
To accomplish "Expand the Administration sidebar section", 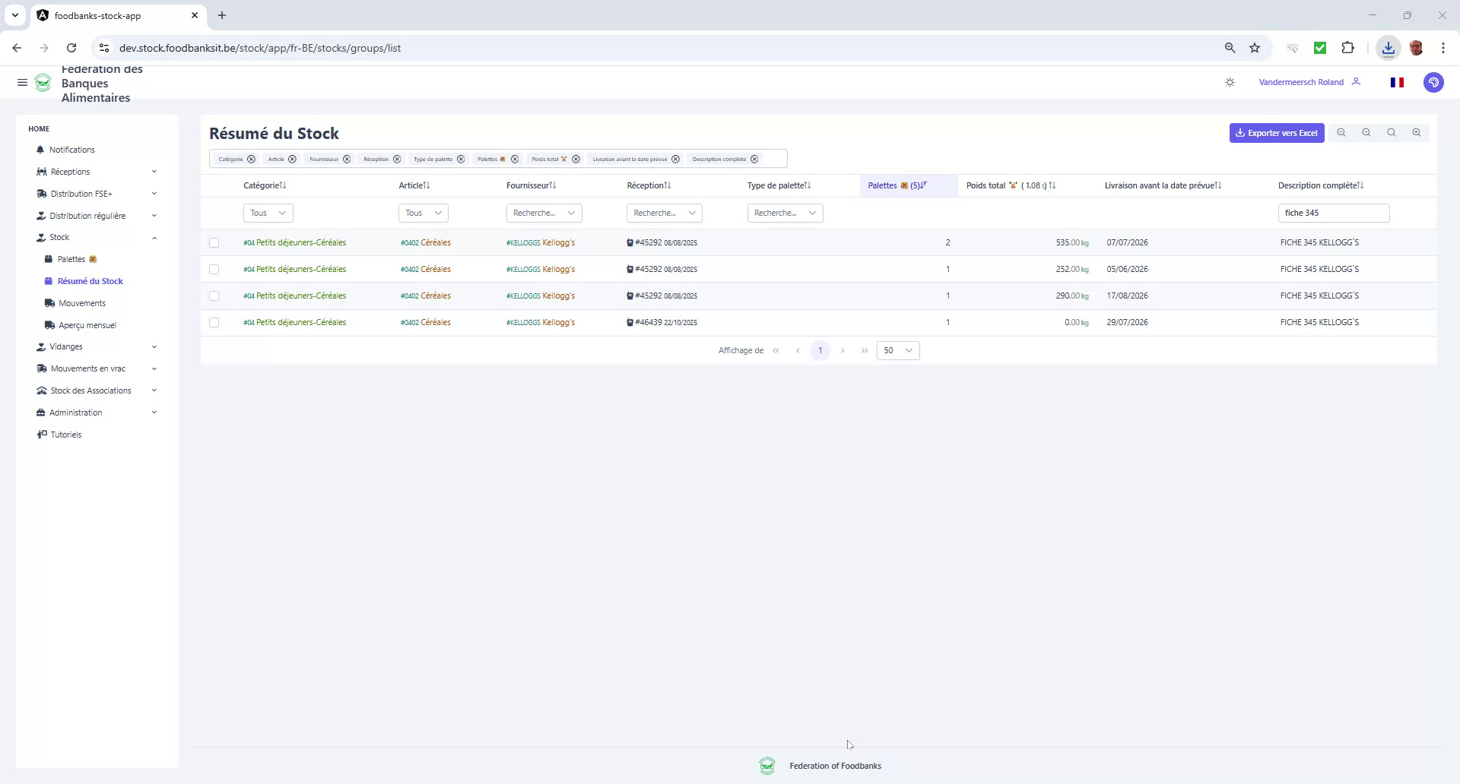I will [x=75, y=413].
